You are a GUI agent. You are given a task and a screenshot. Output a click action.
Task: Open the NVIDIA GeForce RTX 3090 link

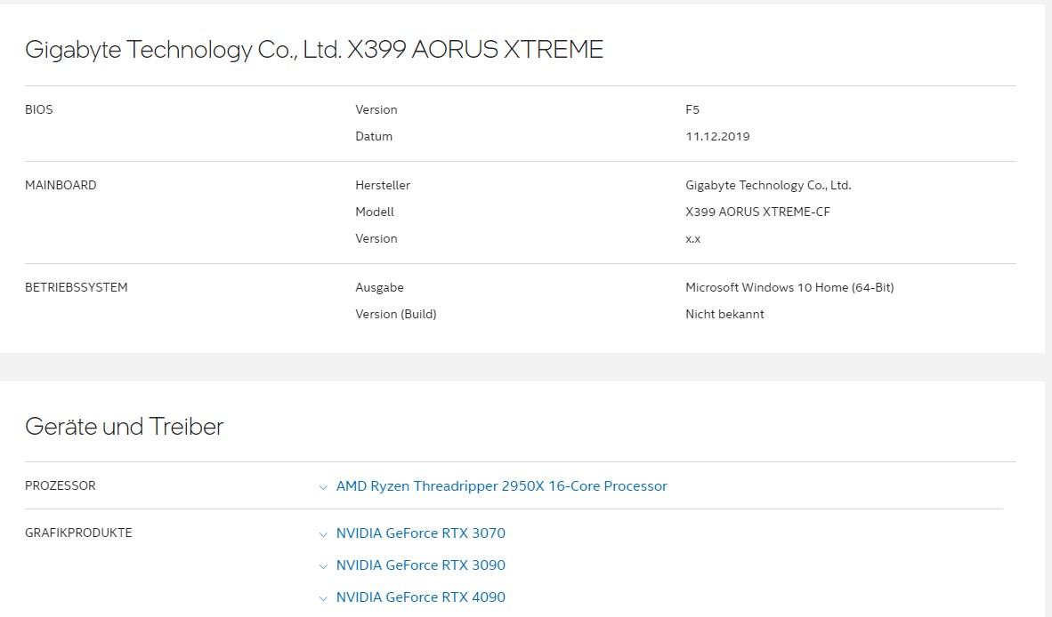421,565
